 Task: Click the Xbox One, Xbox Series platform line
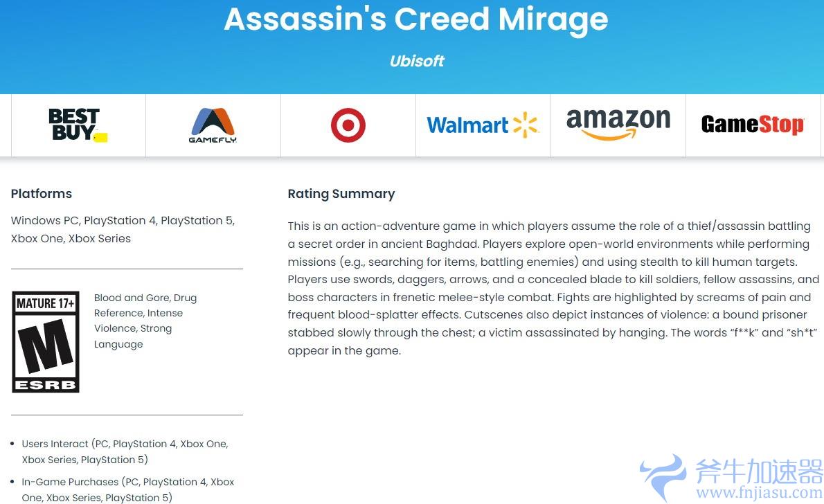(x=71, y=238)
